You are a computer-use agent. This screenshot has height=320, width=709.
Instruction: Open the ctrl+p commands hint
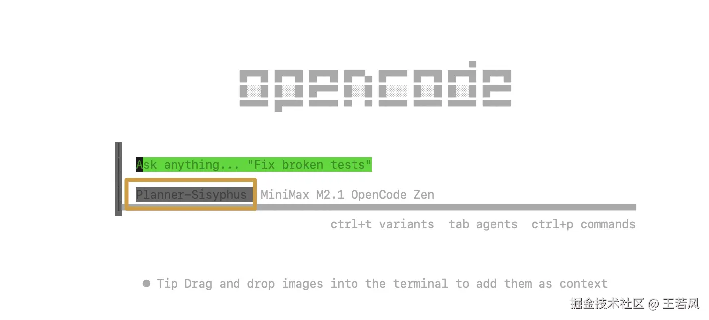click(584, 224)
